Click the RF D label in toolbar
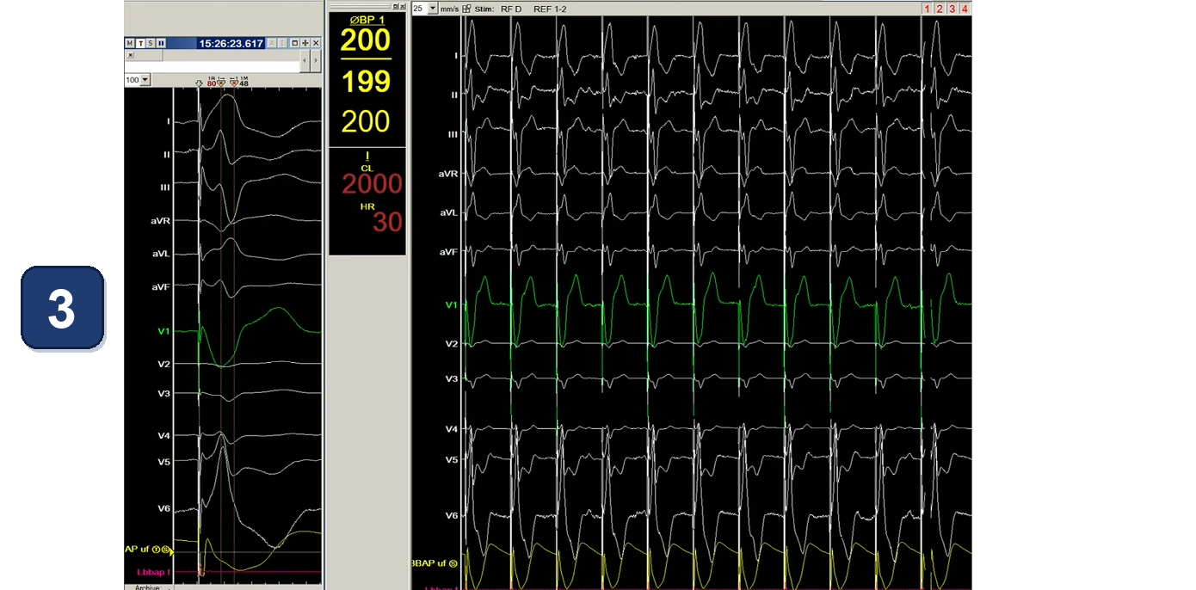The width and height of the screenshot is (1196, 590). [511, 9]
